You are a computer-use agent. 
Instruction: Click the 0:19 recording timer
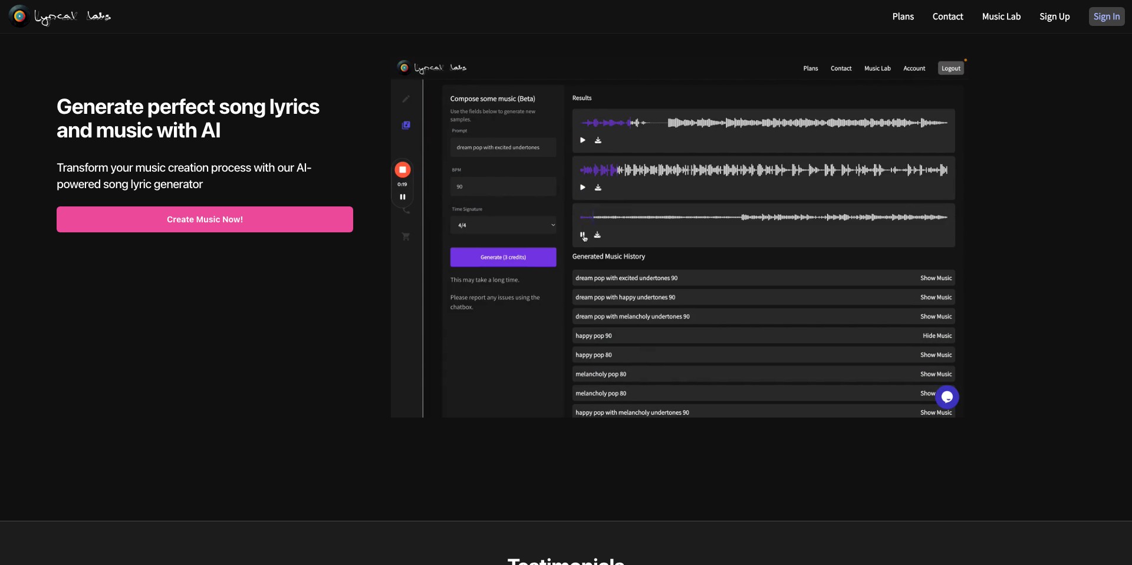point(402,185)
